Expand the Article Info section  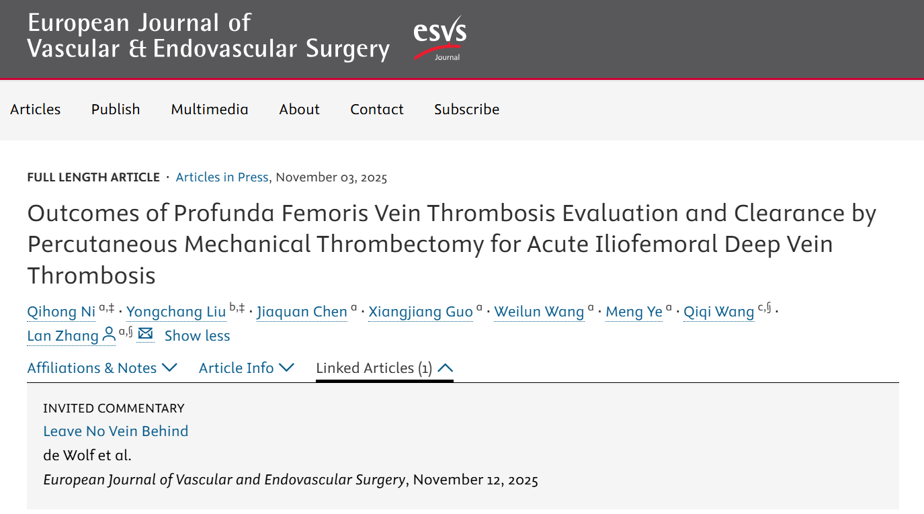[246, 368]
